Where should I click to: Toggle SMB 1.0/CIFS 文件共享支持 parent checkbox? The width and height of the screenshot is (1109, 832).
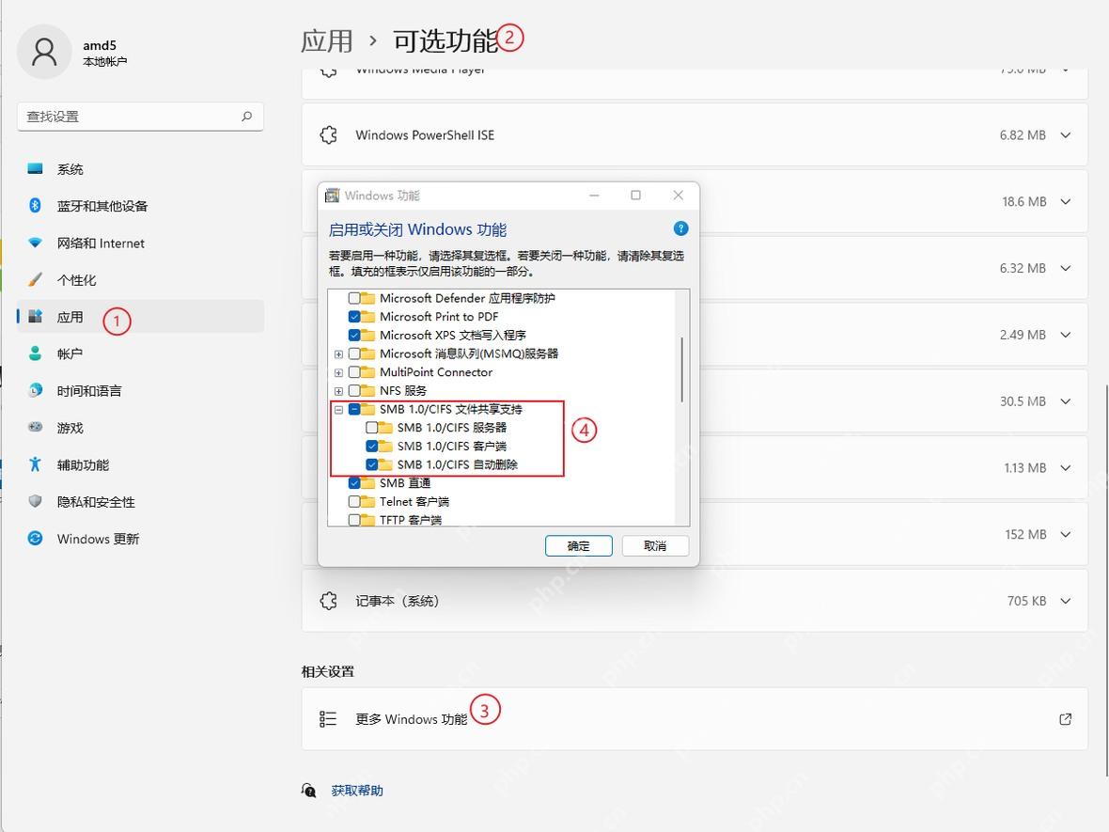coord(354,409)
